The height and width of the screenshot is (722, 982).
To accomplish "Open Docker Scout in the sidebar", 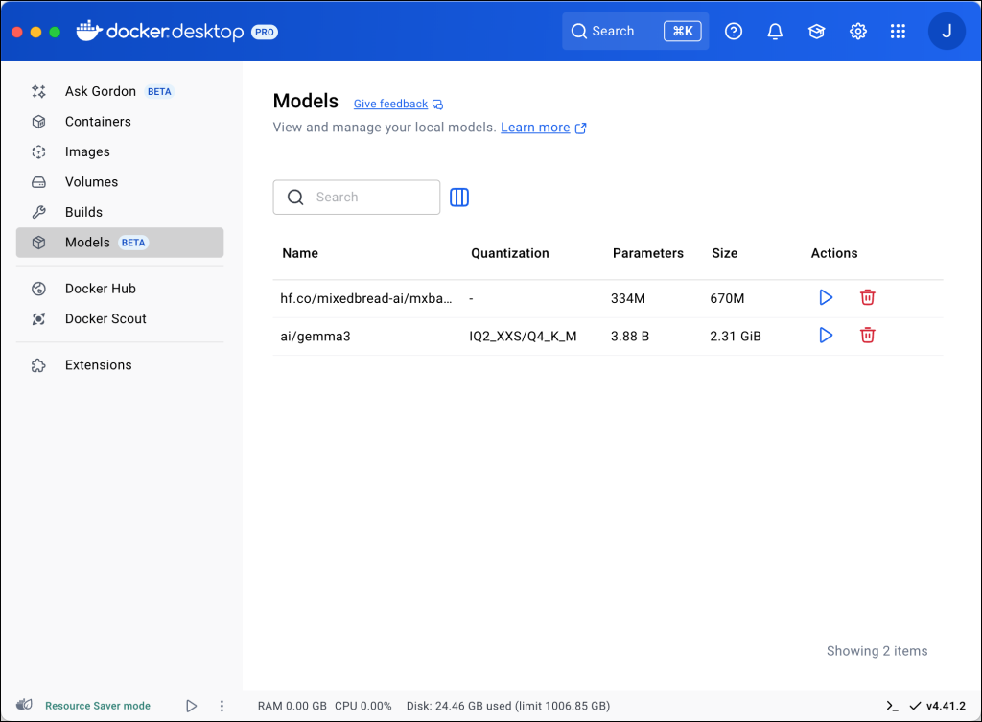I will click(120, 318).
